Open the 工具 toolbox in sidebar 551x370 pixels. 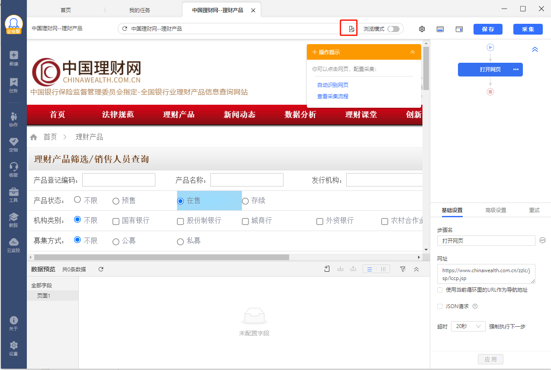[13, 195]
